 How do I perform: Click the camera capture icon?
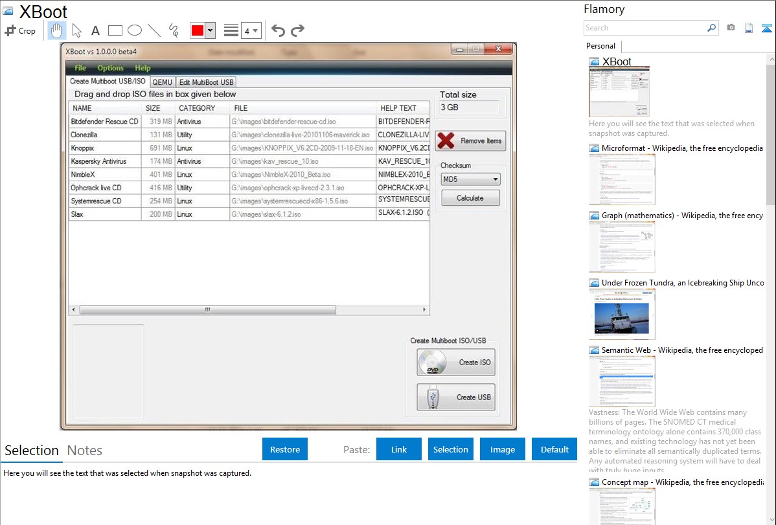tap(731, 28)
